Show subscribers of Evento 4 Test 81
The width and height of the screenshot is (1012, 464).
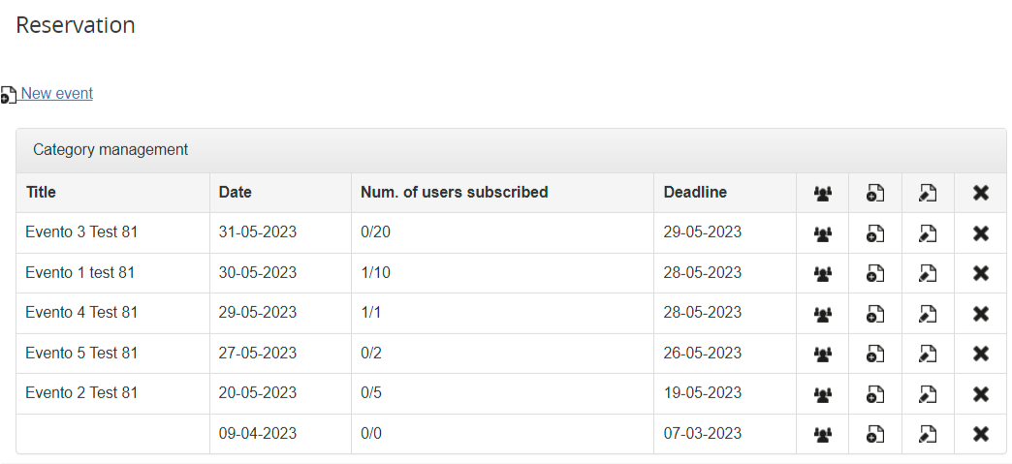point(822,314)
